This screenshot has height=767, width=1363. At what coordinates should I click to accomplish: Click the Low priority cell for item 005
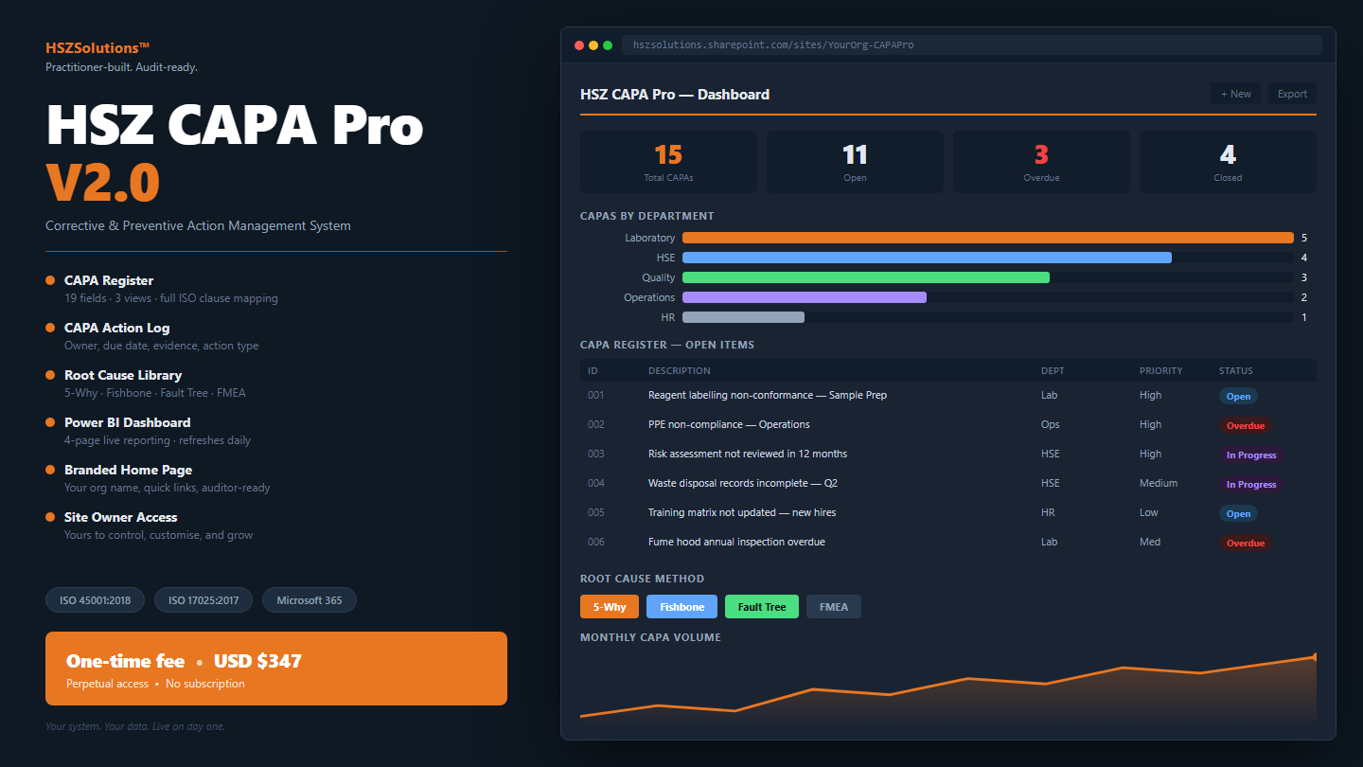[x=1148, y=512]
